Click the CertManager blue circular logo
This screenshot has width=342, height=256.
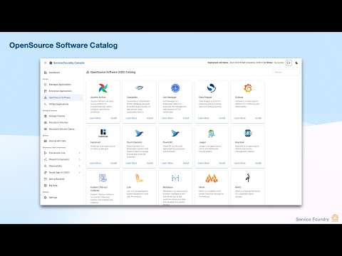175,88
